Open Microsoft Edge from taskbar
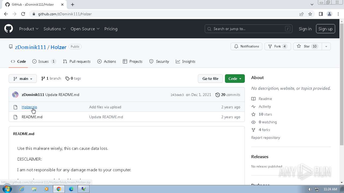344x193 pixels. pyautogui.click(x=71, y=189)
